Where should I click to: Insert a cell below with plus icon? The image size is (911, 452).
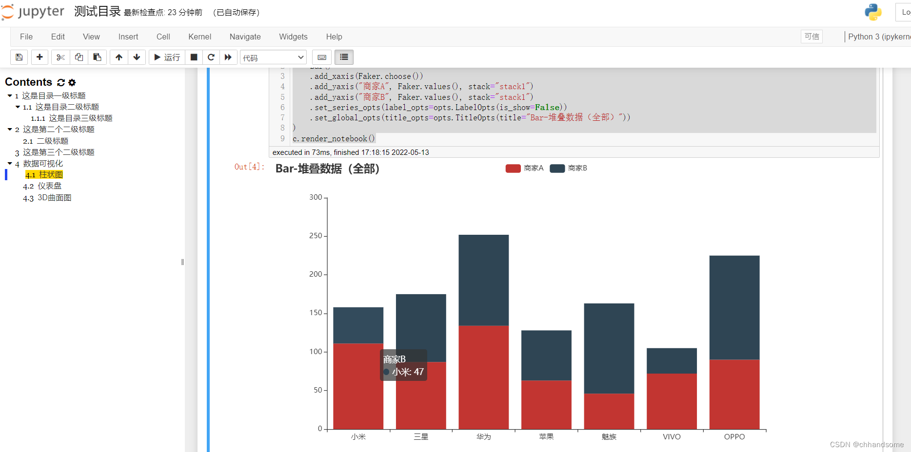[40, 57]
